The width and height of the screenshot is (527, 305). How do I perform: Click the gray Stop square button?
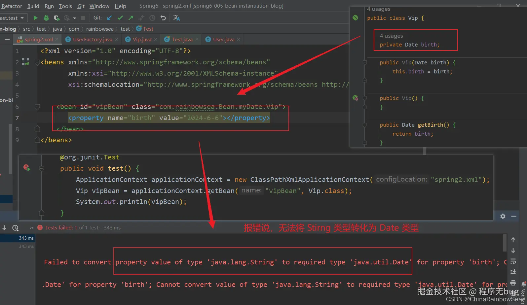(83, 18)
